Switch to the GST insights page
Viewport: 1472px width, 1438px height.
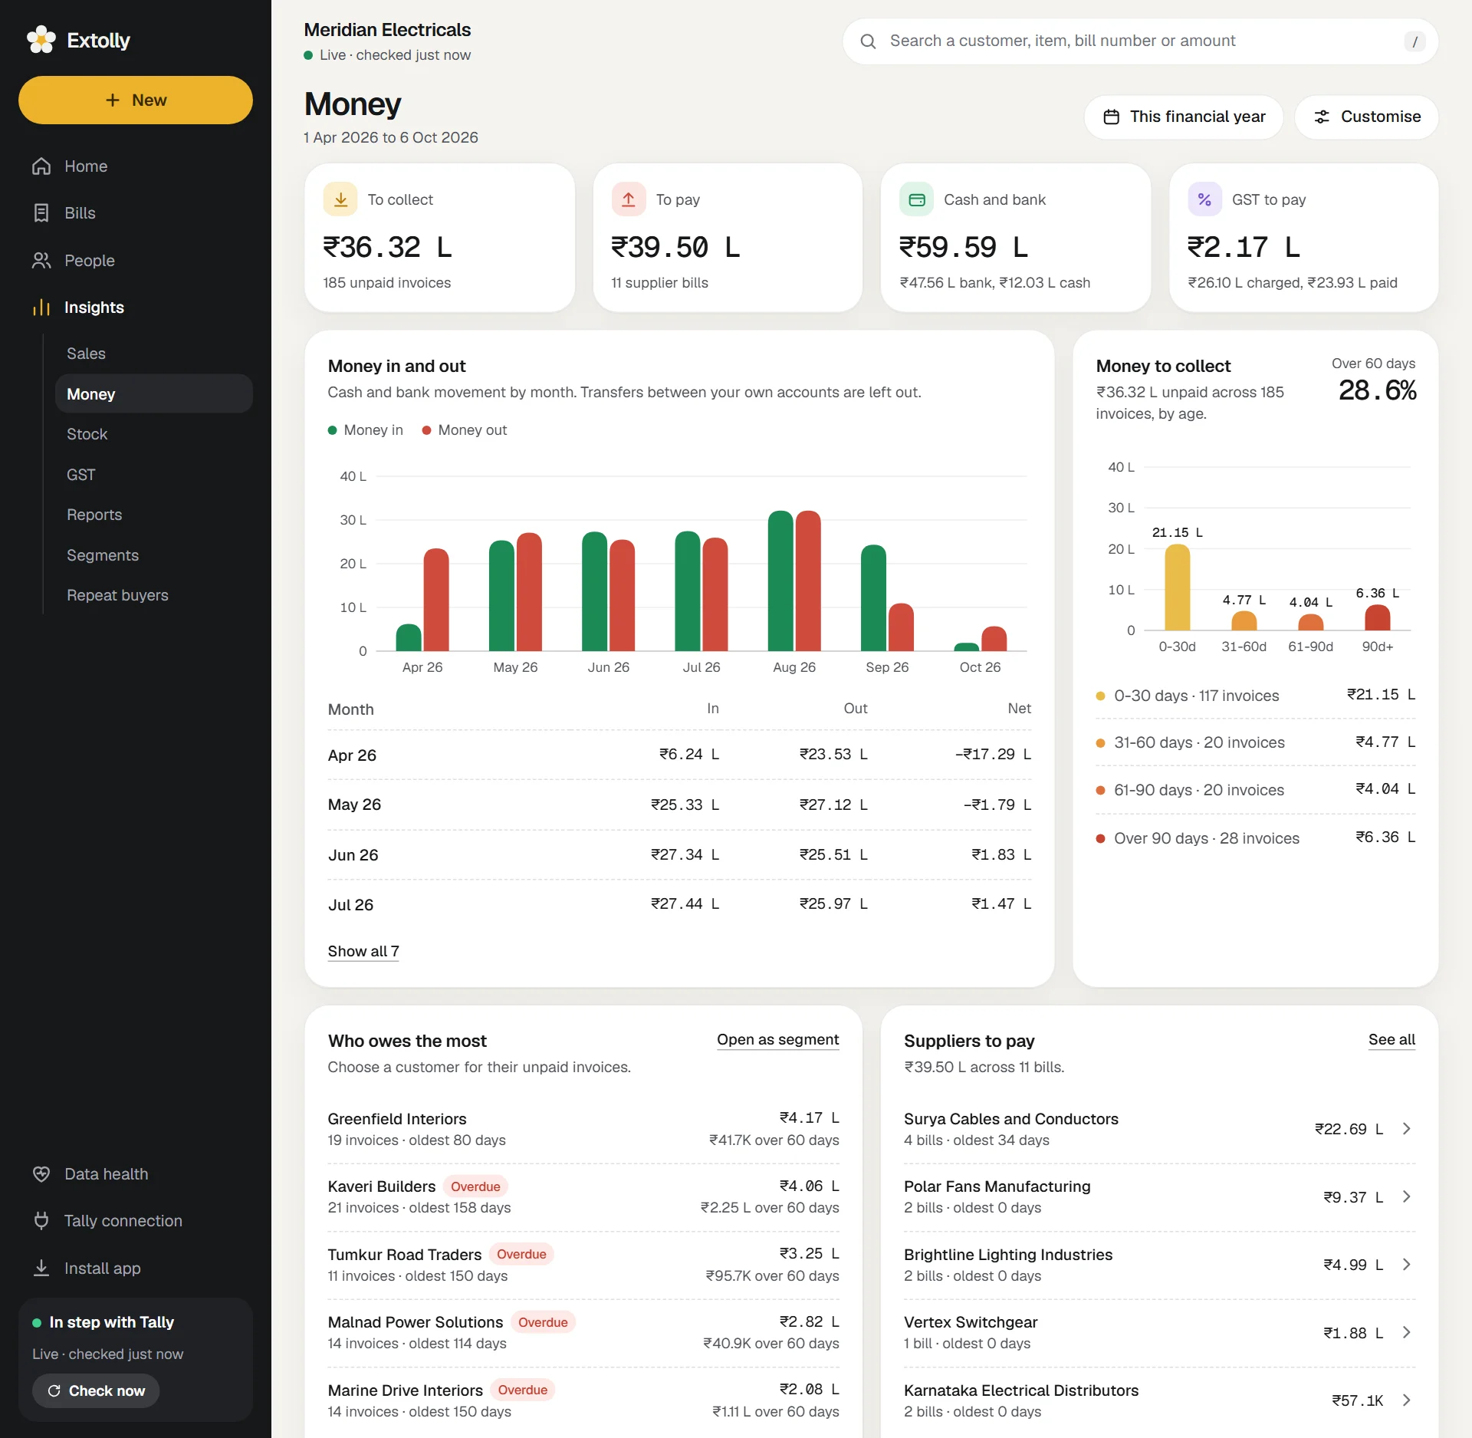point(154,475)
